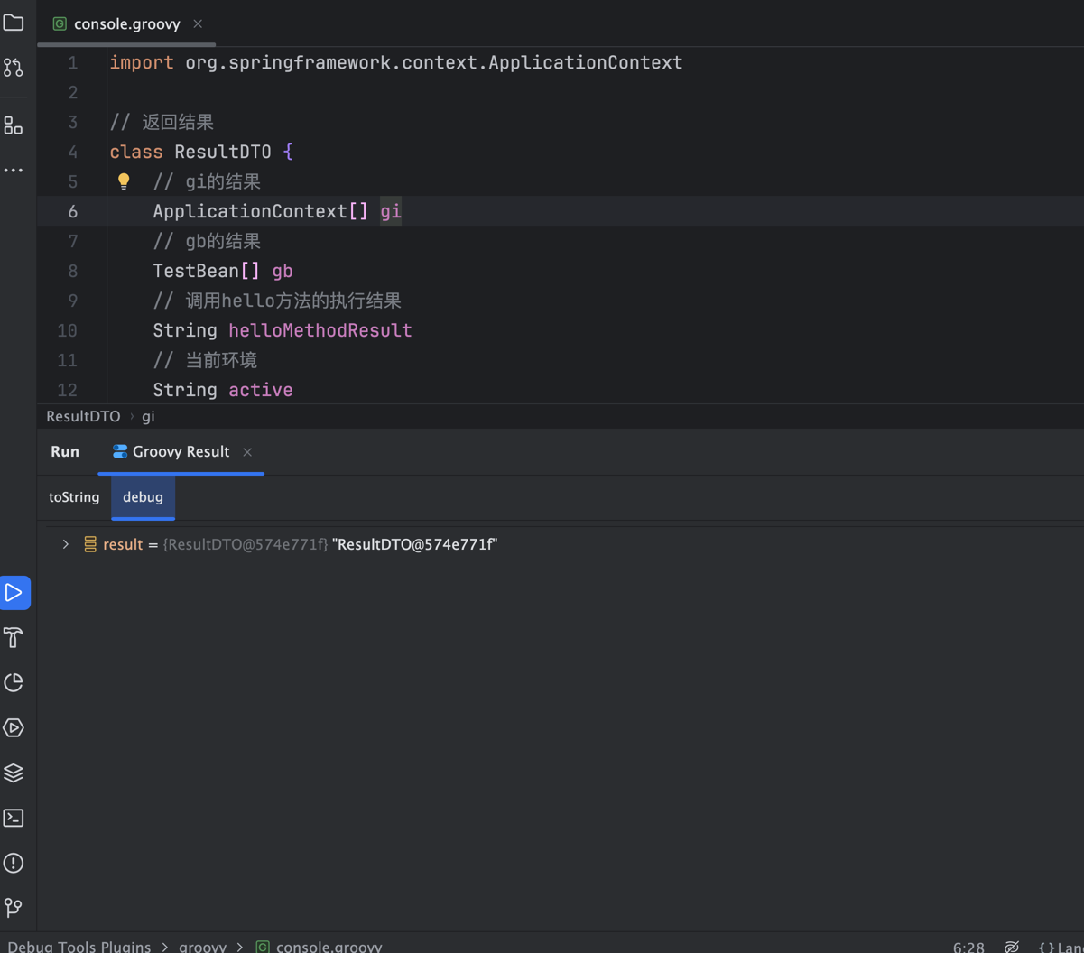Click the "ResultDTO@574e771f" string value

point(415,544)
